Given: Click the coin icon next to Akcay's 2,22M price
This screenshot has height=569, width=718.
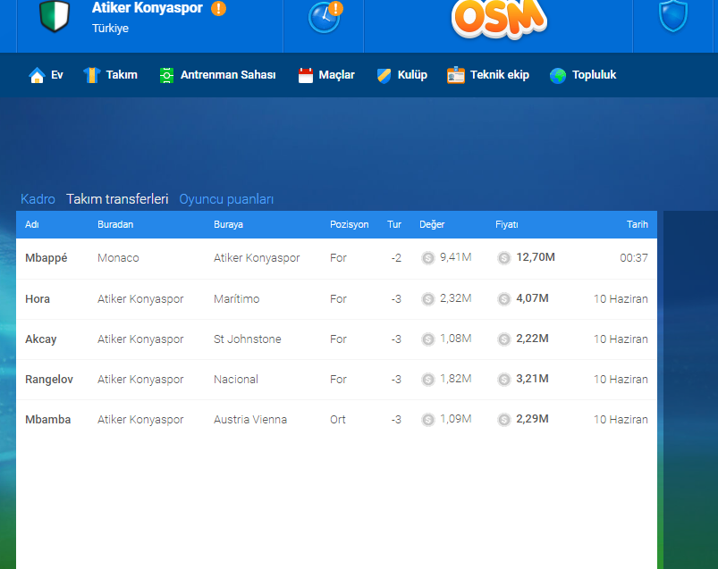Looking at the screenshot, I should pyautogui.click(x=504, y=339).
